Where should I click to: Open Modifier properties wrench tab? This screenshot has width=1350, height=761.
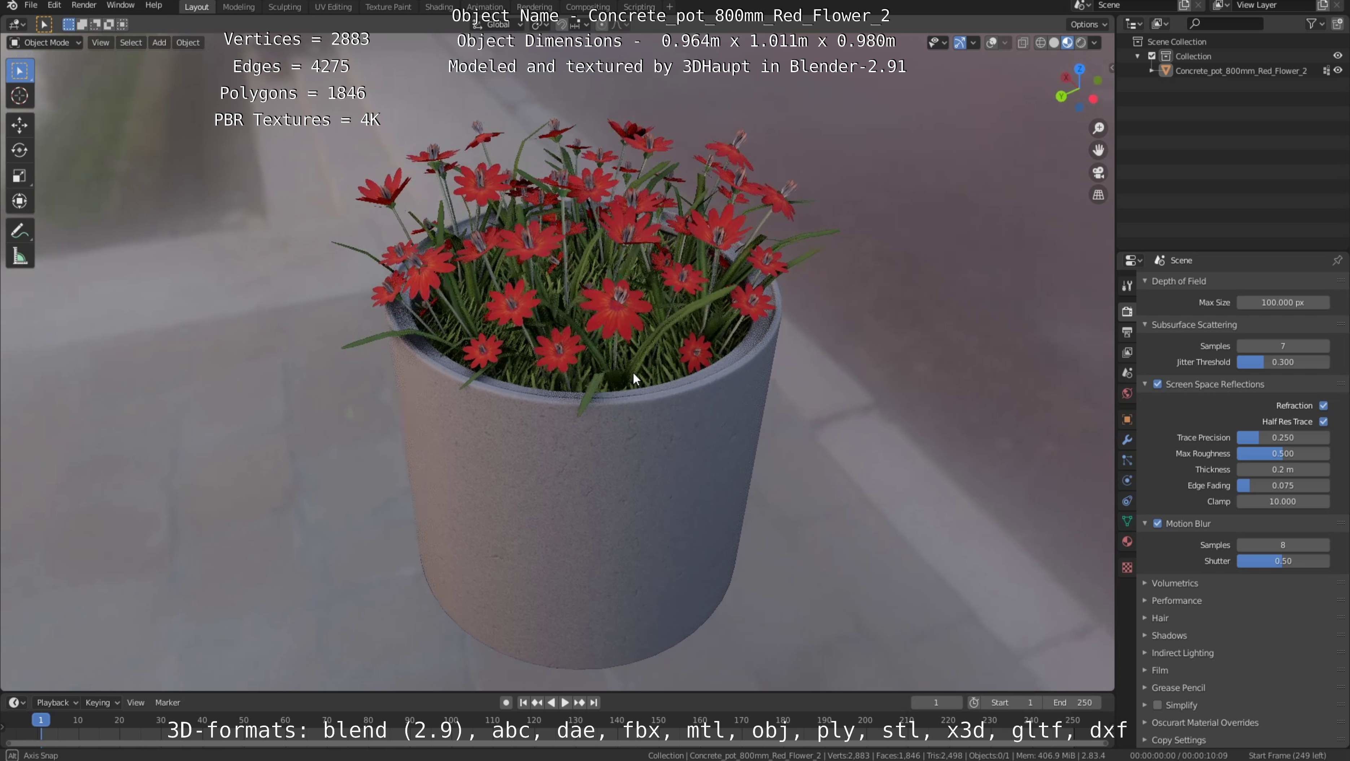coord(1127,440)
